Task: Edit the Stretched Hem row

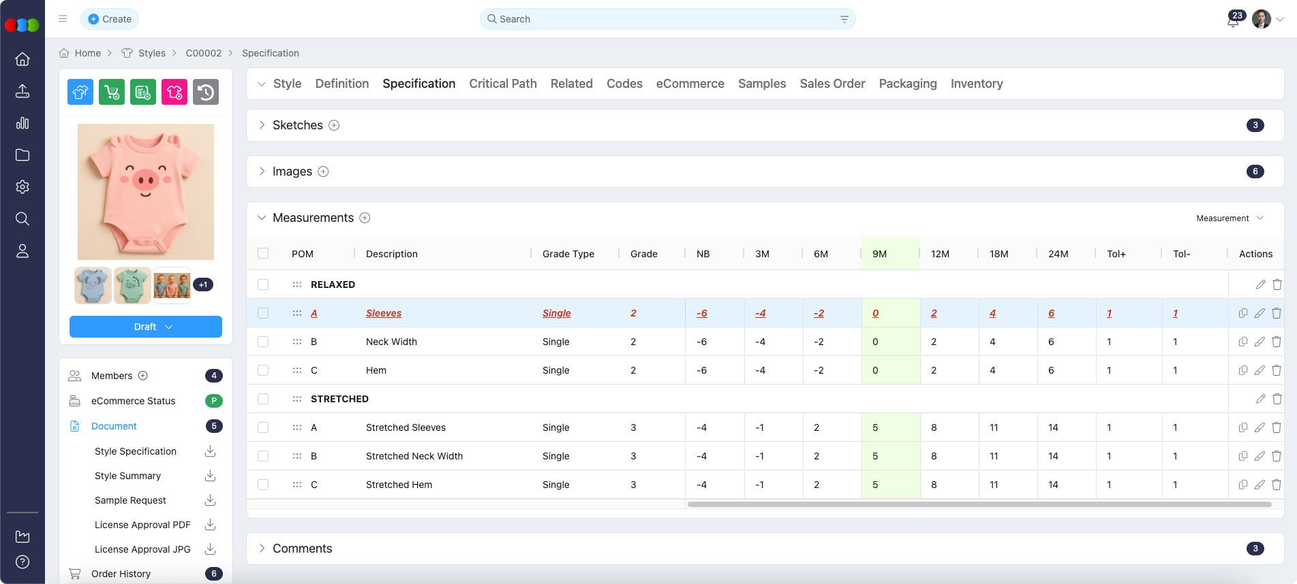Action: pos(1260,485)
